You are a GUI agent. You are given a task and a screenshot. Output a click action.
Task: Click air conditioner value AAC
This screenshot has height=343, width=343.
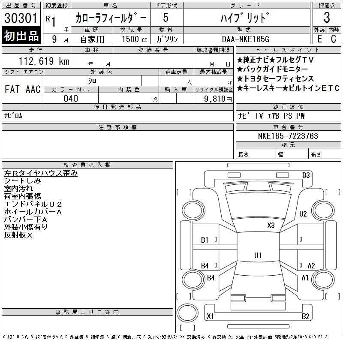[x=33, y=90]
